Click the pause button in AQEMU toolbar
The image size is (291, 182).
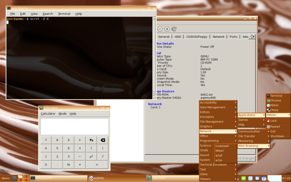point(160,29)
